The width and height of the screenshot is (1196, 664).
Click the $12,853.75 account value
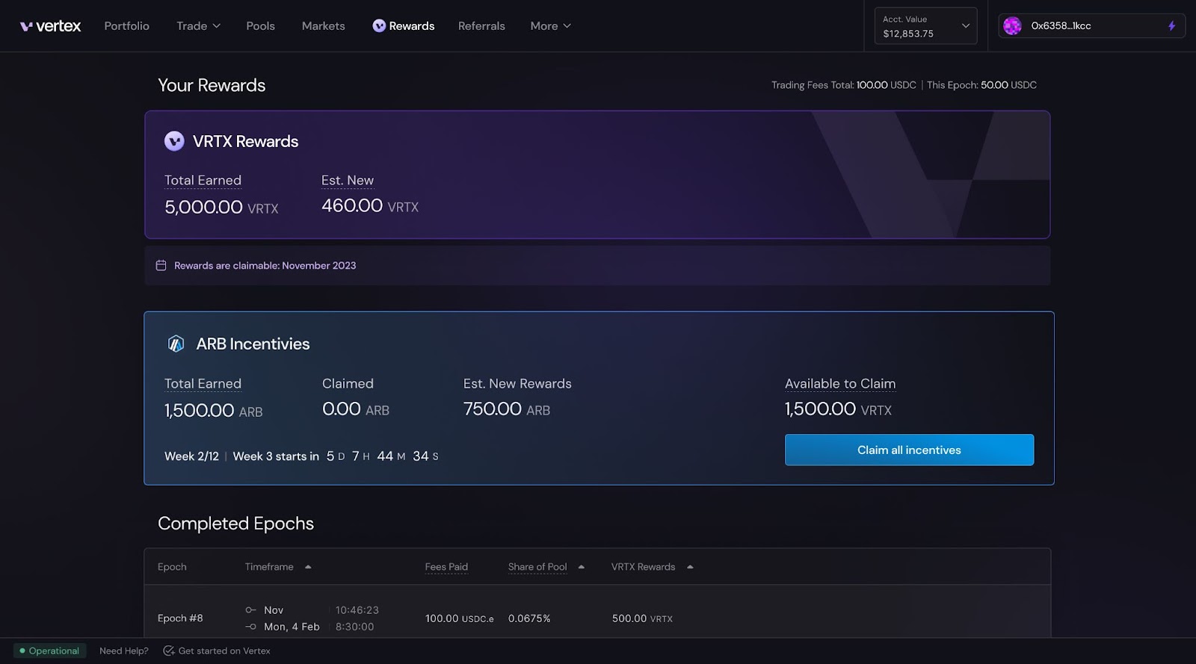click(908, 34)
